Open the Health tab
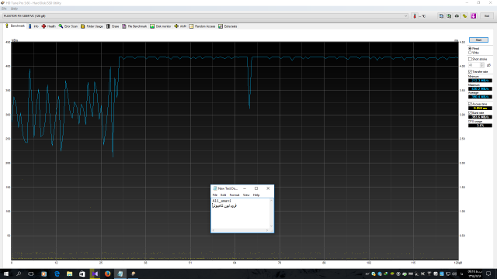Screen dimensions: 497x279 (48, 26)
